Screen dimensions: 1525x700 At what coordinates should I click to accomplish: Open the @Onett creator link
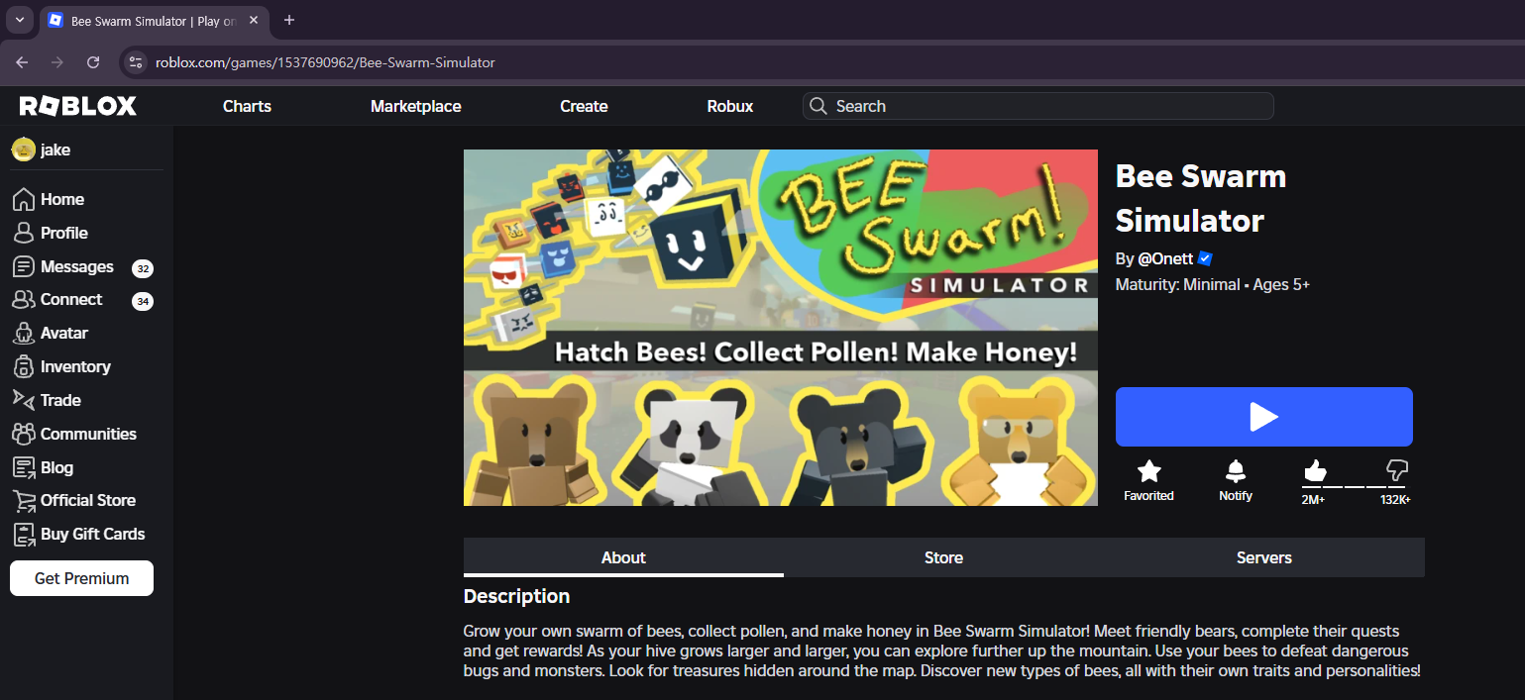pos(1165,258)
